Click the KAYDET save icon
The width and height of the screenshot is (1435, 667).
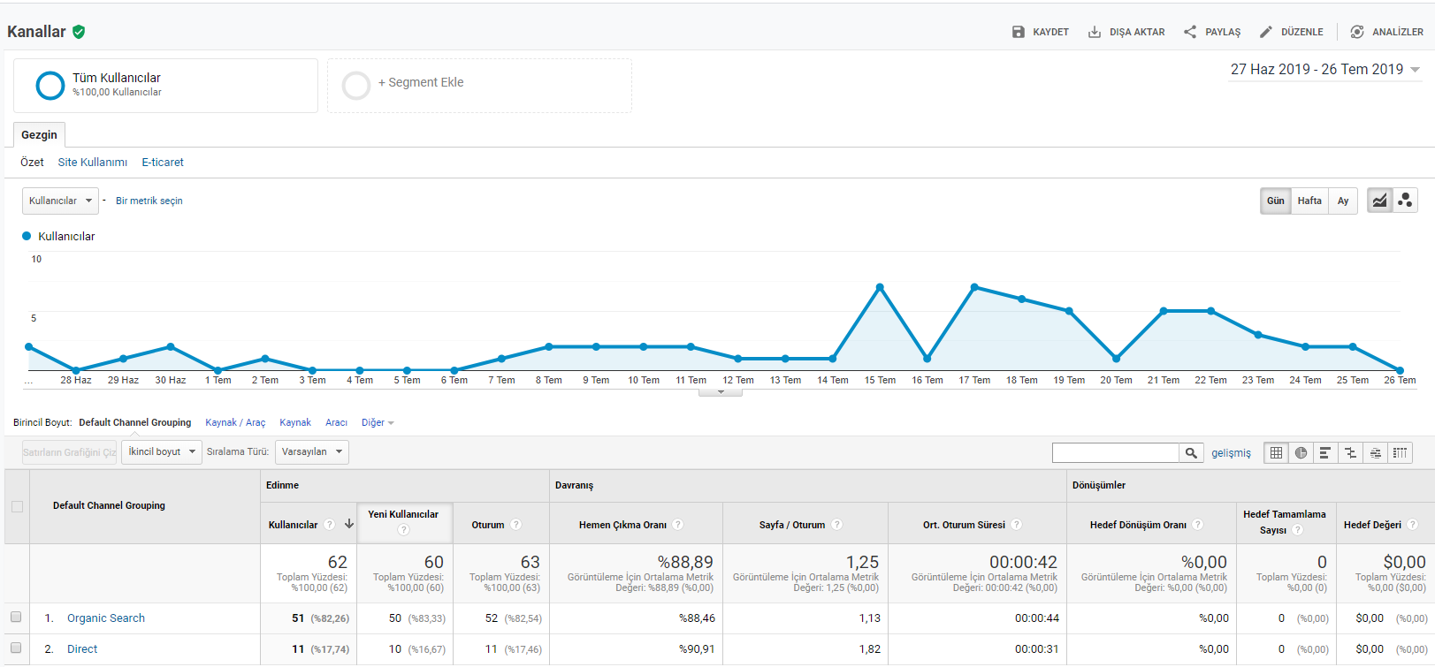1019,32
